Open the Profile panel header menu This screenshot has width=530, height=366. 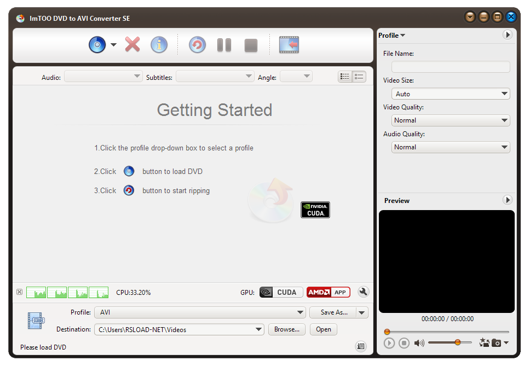pos(392,36)
